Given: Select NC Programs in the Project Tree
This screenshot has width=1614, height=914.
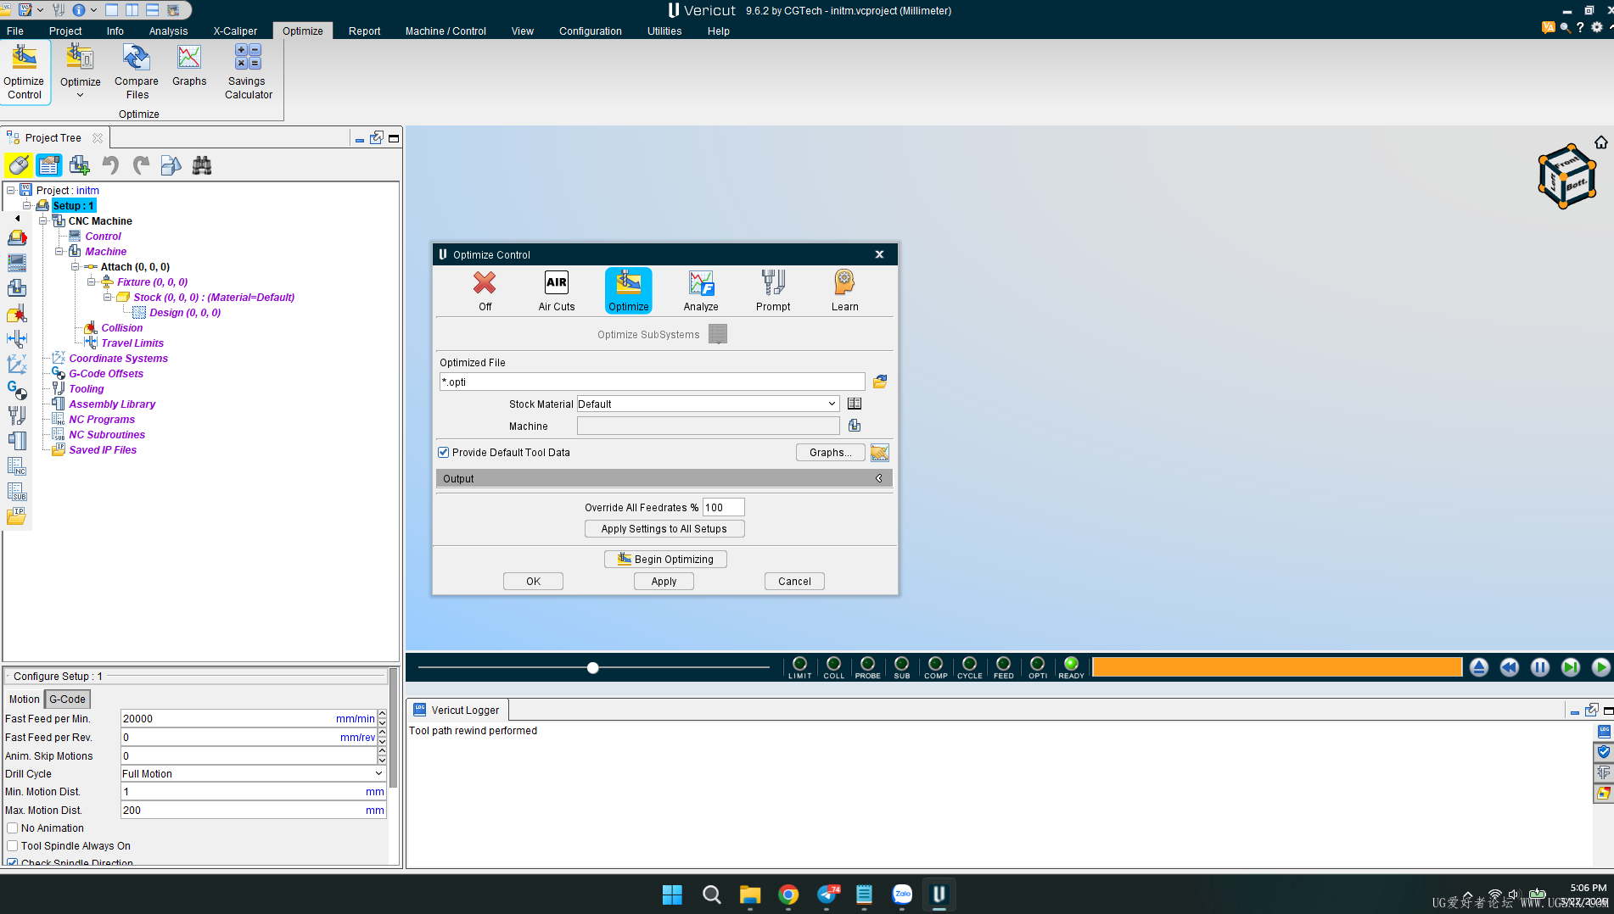Looking at the screenshot, I should pos(102,419).
